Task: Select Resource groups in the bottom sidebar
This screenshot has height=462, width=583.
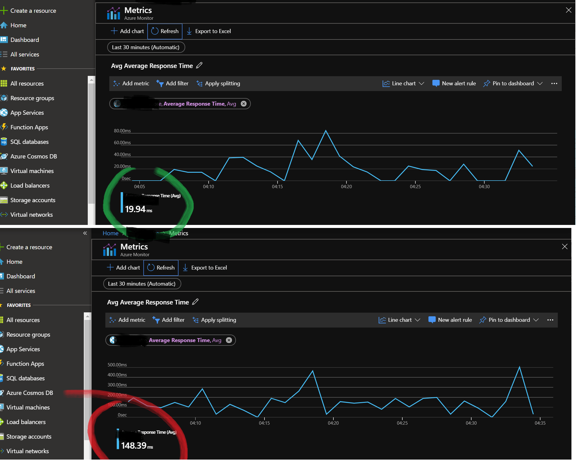Action: point(28,335)
